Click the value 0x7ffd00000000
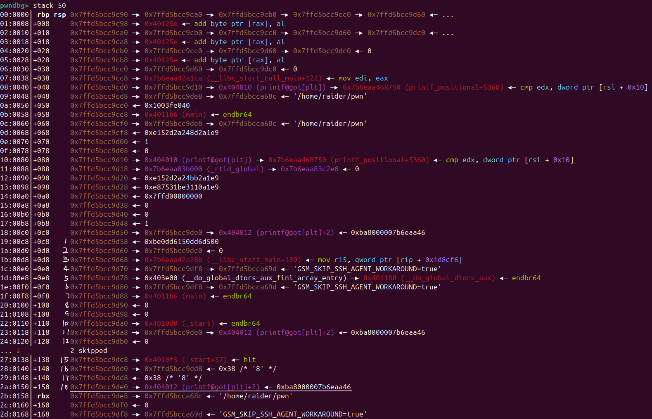Viewport: 652px width, 419px height. coord(173,196)
